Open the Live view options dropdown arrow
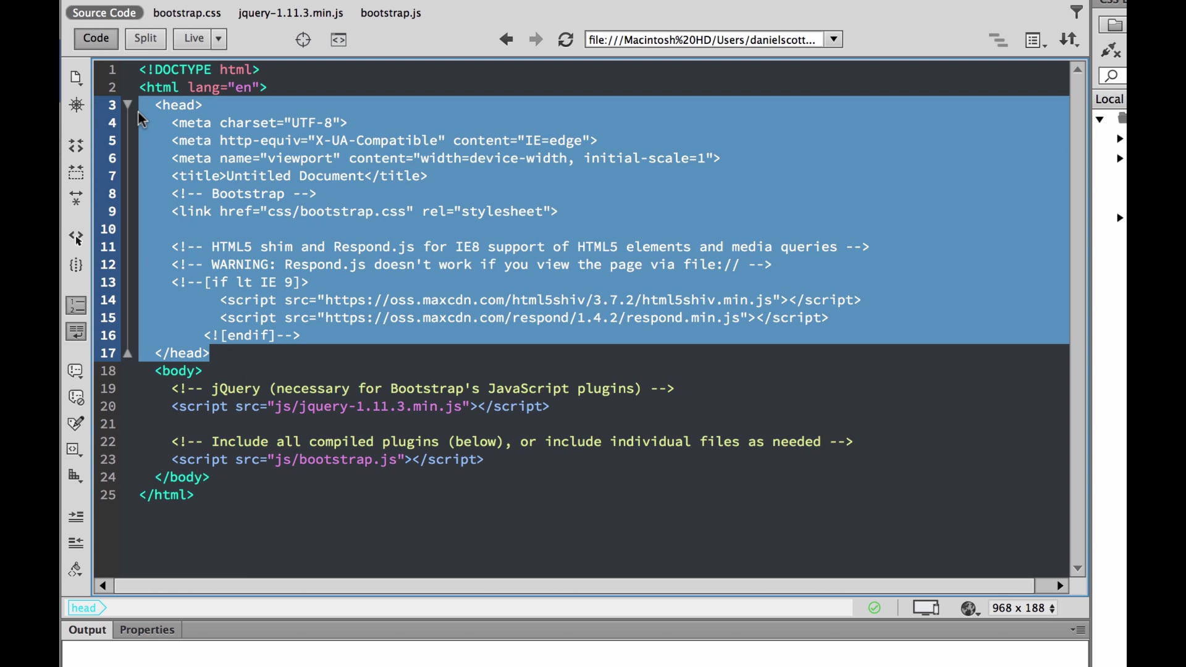1186x667 pixels. tap(219, 38)
